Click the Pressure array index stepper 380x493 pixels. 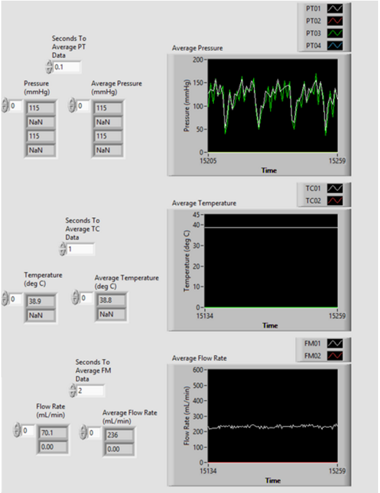(5, 105)
